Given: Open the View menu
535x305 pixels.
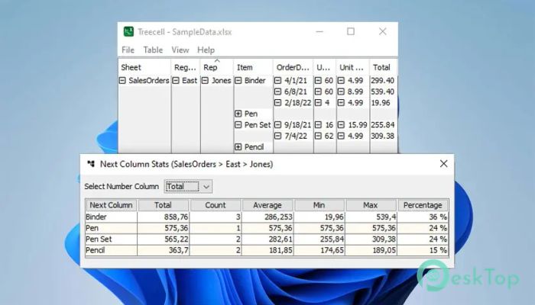Looking at the screenshot, I should pos(180,50).
